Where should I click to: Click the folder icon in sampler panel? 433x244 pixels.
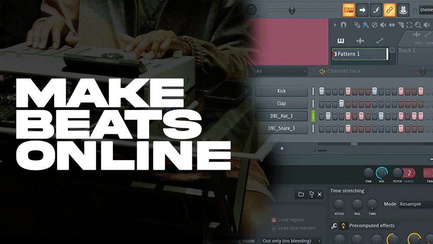point(301,195)
